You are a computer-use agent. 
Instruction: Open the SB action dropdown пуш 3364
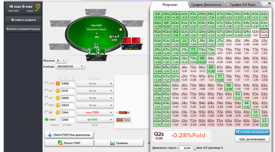(x=95, y=112)
